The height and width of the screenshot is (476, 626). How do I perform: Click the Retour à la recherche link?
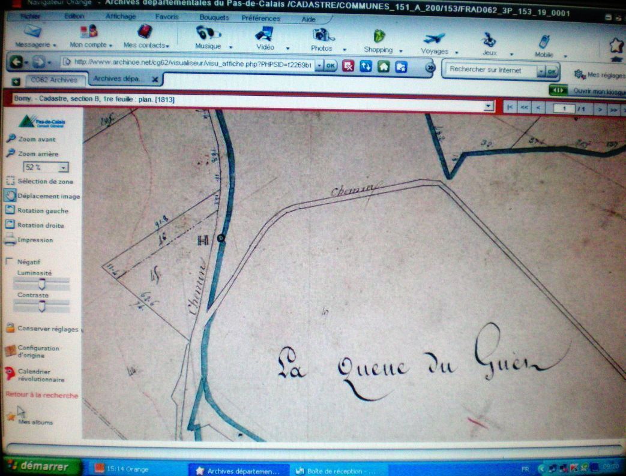click(x=41, y=395)
